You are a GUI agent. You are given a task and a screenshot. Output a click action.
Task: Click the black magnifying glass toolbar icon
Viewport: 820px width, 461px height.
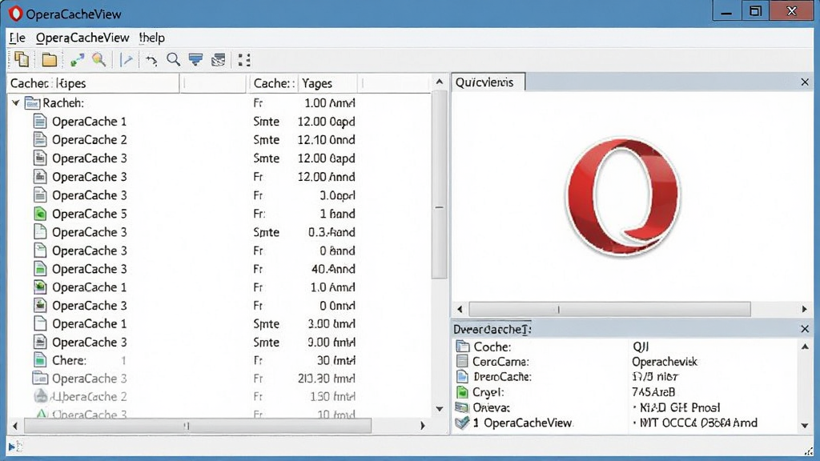click(173, 59)
